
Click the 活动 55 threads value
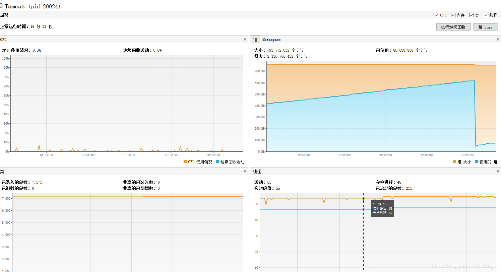pos(269,182)
